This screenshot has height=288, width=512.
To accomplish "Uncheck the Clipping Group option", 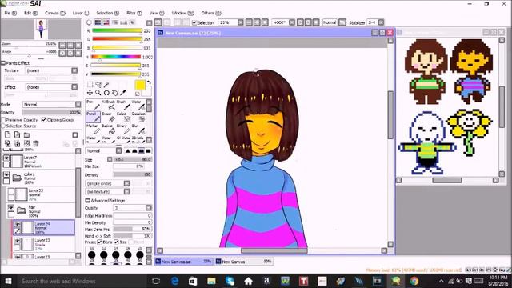I will click(x=44, y=120).
